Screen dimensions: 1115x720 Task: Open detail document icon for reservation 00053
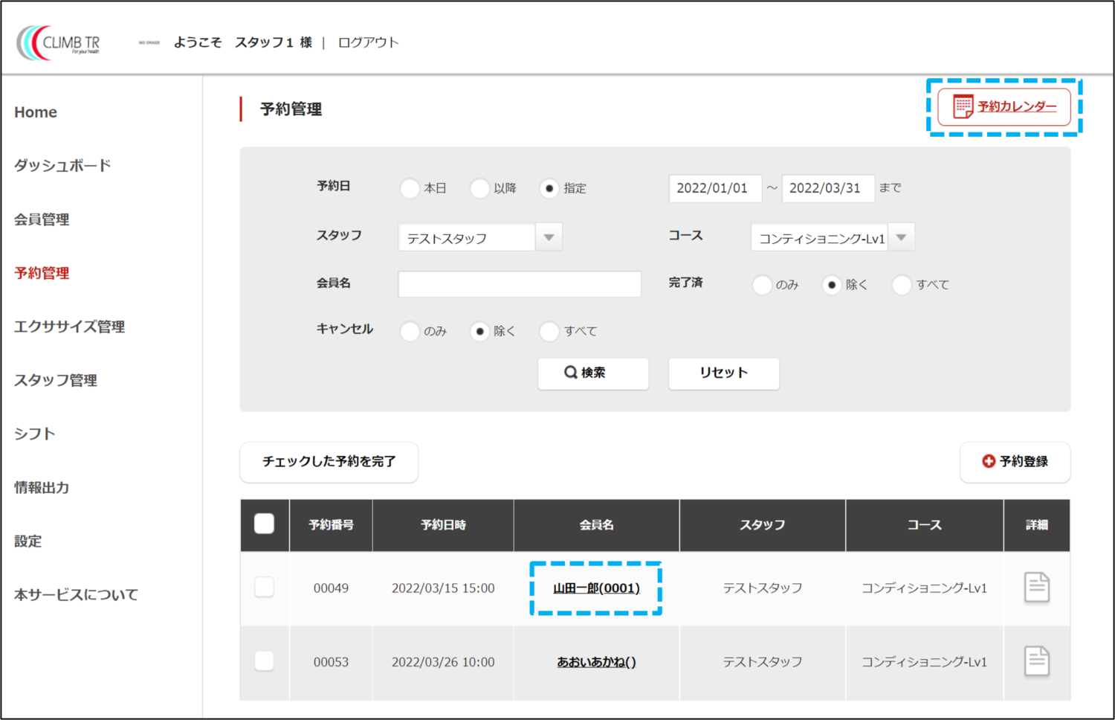pos(1036,661)
